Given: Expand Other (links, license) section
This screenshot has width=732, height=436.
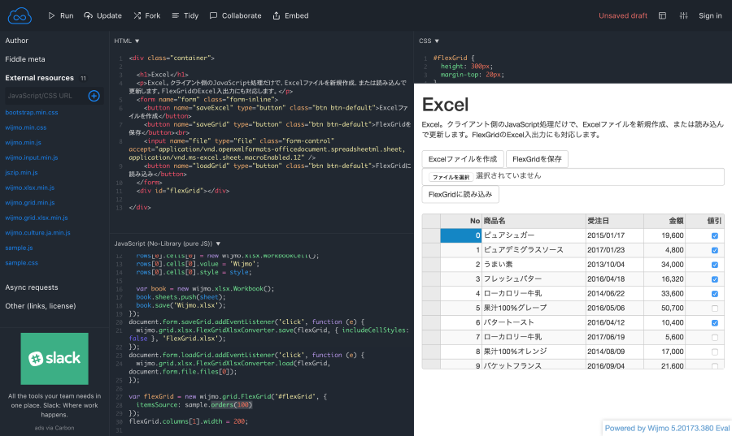Looking at the screenshot, I should [x=41, y=306].
